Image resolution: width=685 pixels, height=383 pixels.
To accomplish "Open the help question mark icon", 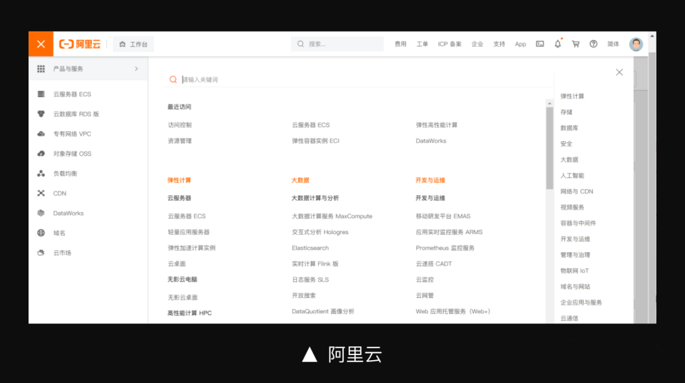I will [593, 44].
